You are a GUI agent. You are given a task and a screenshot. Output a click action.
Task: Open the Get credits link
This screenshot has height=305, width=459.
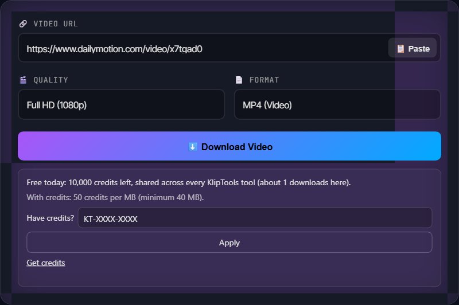pos(46,263)
